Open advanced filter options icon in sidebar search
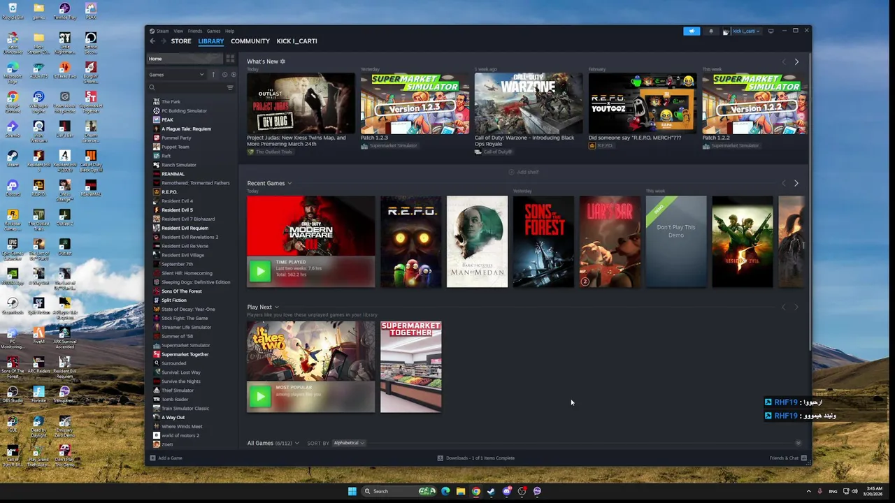Screen dimensions: 895x503 pyautogui.click(x=230, y=88)
